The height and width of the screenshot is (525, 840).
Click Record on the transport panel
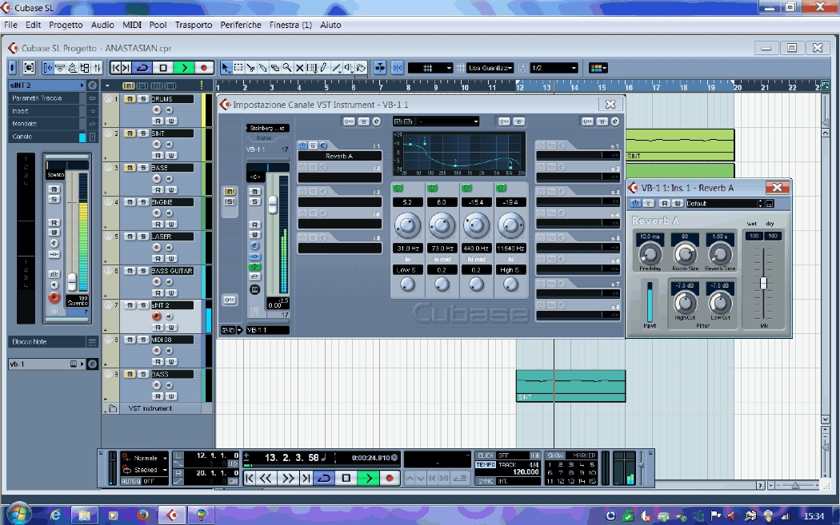(x=390, y=479)
